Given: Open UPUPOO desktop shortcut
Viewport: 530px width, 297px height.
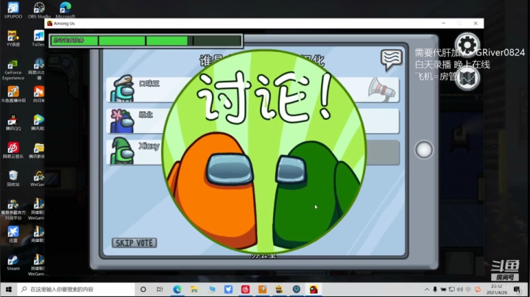Looking at the screenshot, I should tap(13, 10).
